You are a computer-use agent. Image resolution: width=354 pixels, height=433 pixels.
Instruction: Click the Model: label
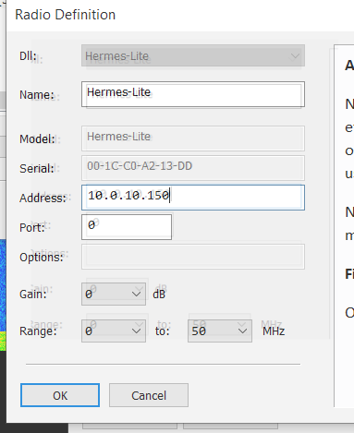(x=37, y=138)
